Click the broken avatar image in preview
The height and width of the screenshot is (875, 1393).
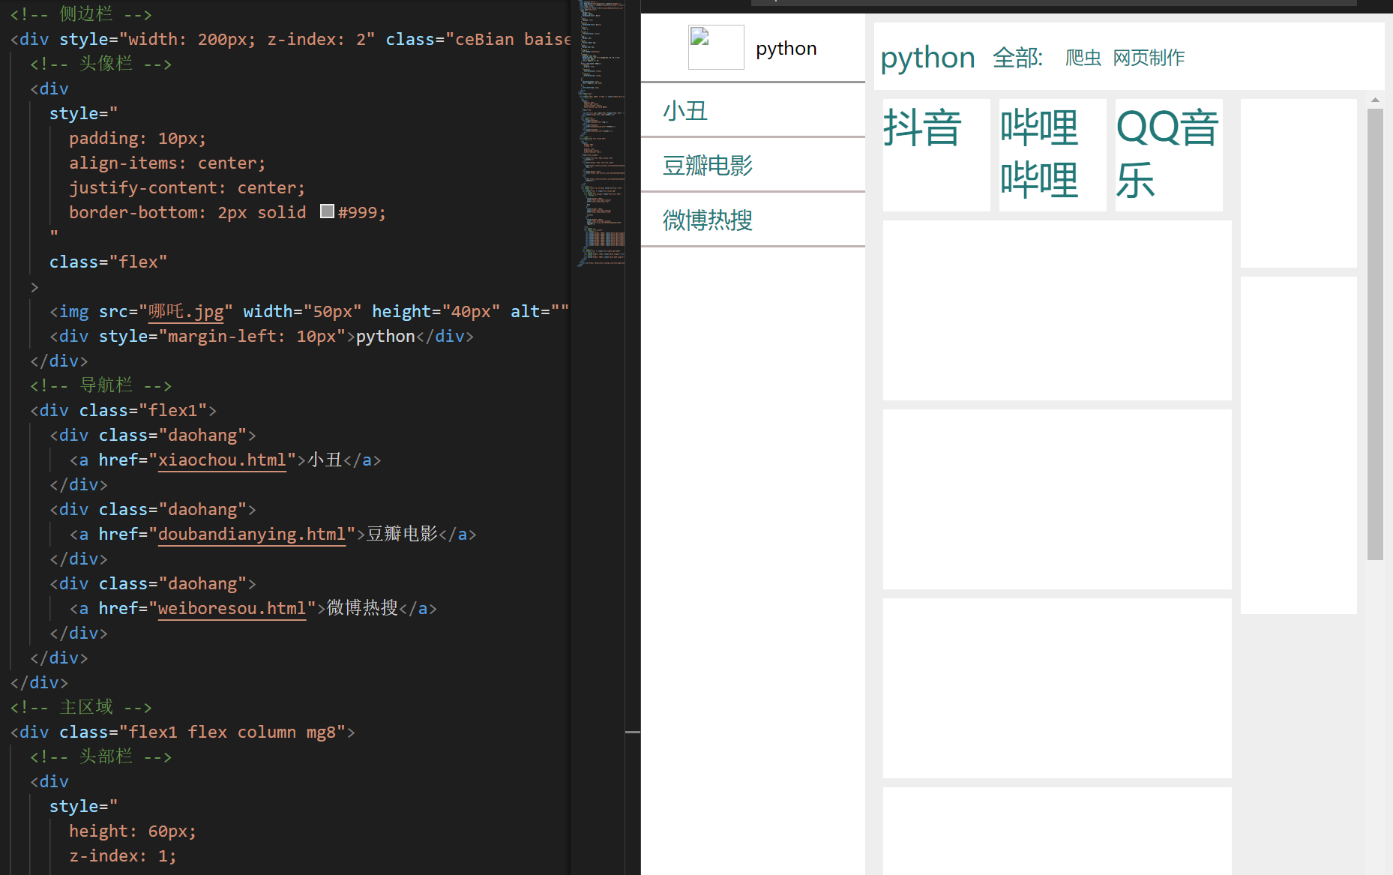(x=716, y=47)
